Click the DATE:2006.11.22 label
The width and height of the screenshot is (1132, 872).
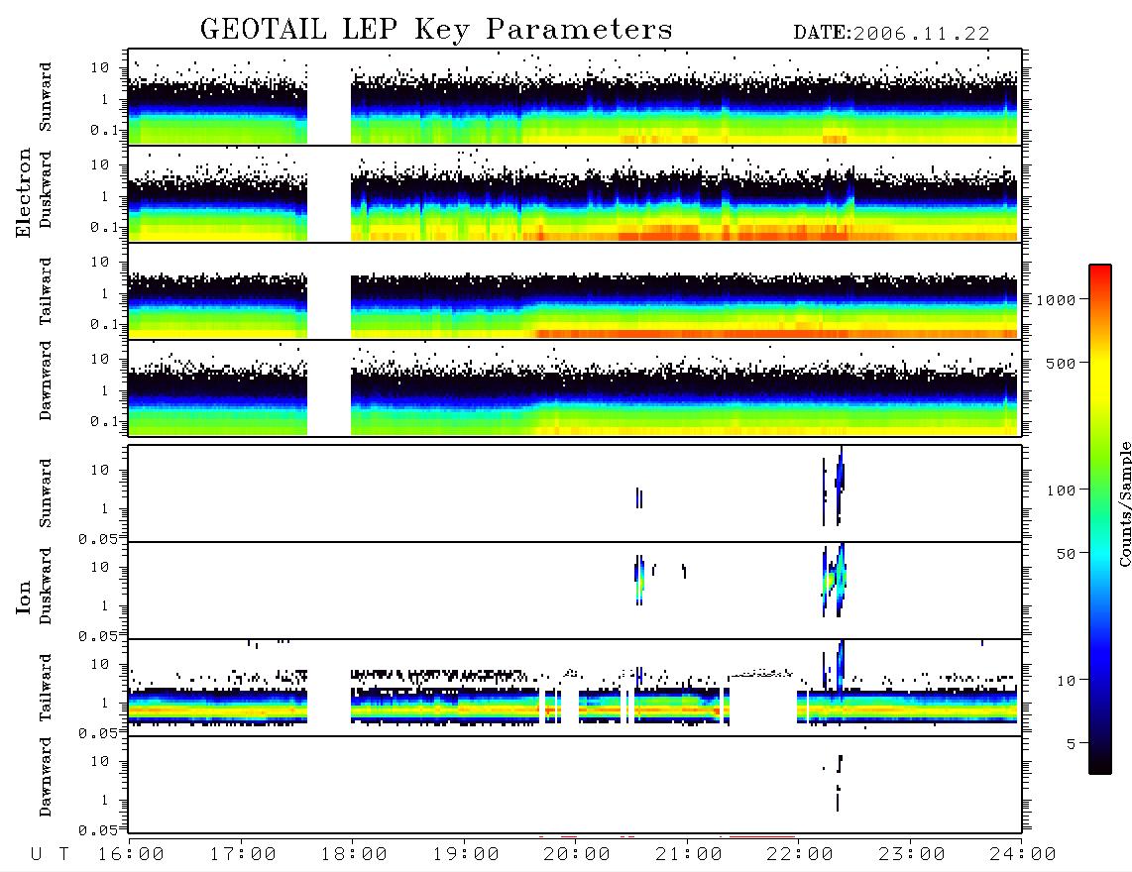pos(891,34)
